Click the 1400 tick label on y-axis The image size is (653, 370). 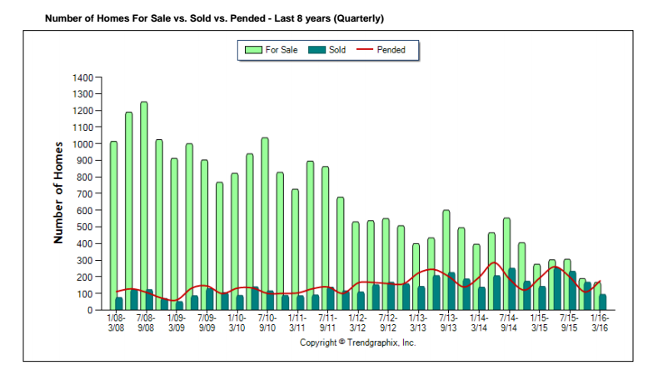[x=84, y=77]
